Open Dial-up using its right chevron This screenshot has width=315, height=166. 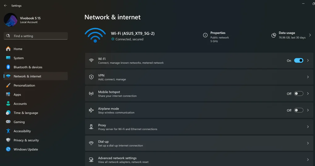click(x=308, y=143)
